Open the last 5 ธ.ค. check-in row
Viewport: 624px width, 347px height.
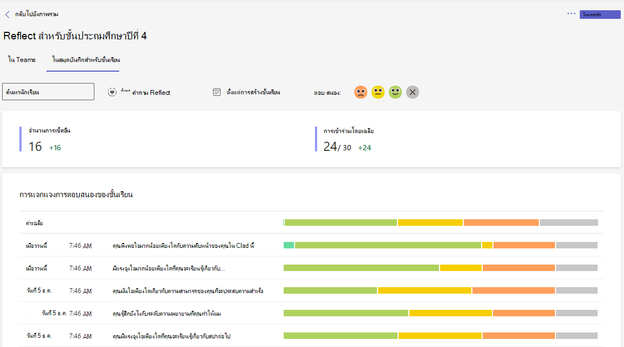click(311, 336)
